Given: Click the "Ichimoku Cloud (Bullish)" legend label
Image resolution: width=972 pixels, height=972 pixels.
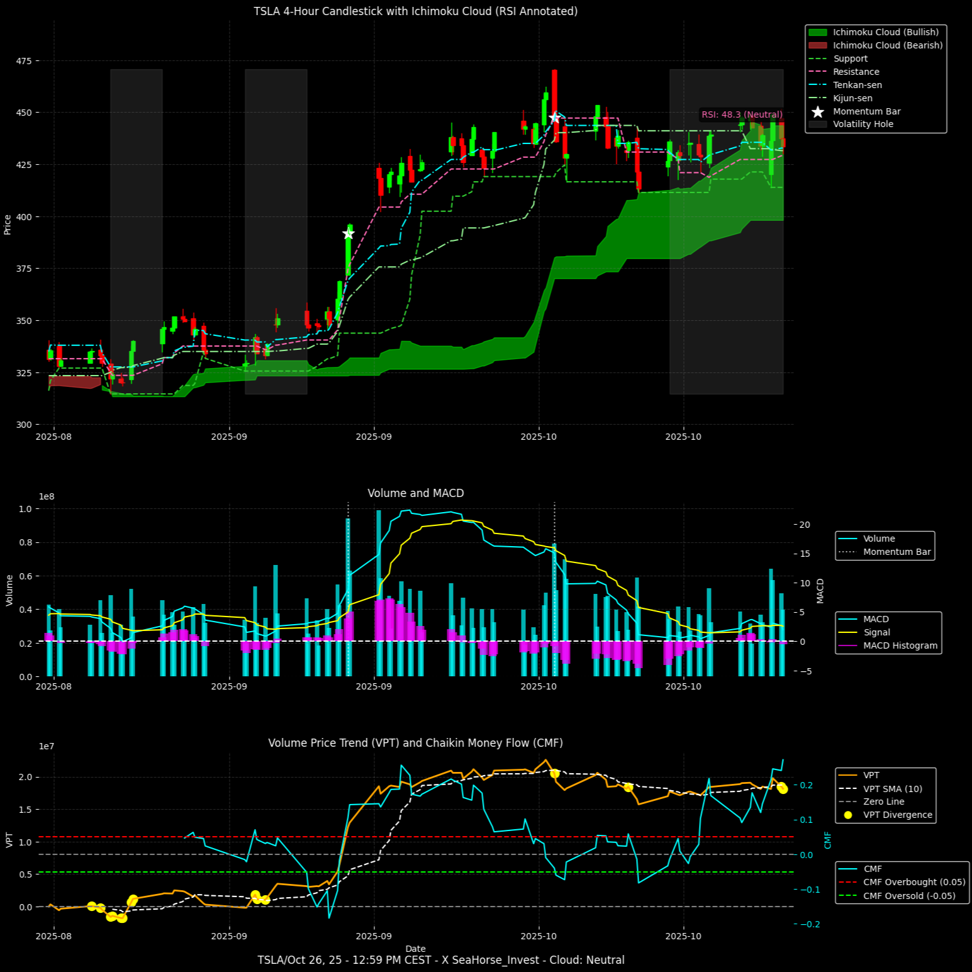Looking at the screenshot, I should 886,32.
